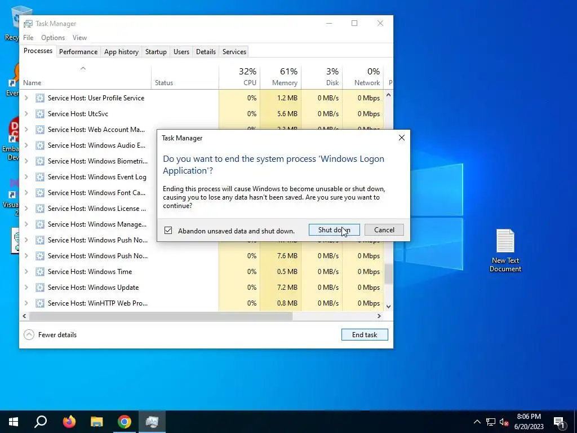Click gear icon beside Service Host: UtcSvc

40,114
